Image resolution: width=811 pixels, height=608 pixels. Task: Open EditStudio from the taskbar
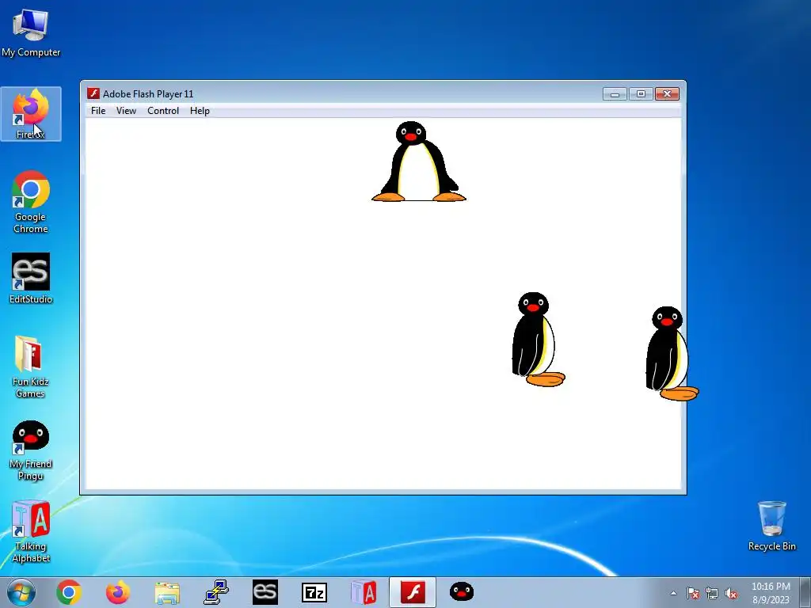point(265,592)
